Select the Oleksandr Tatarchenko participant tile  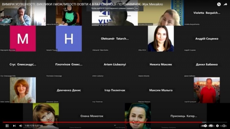tap(115, 39)
